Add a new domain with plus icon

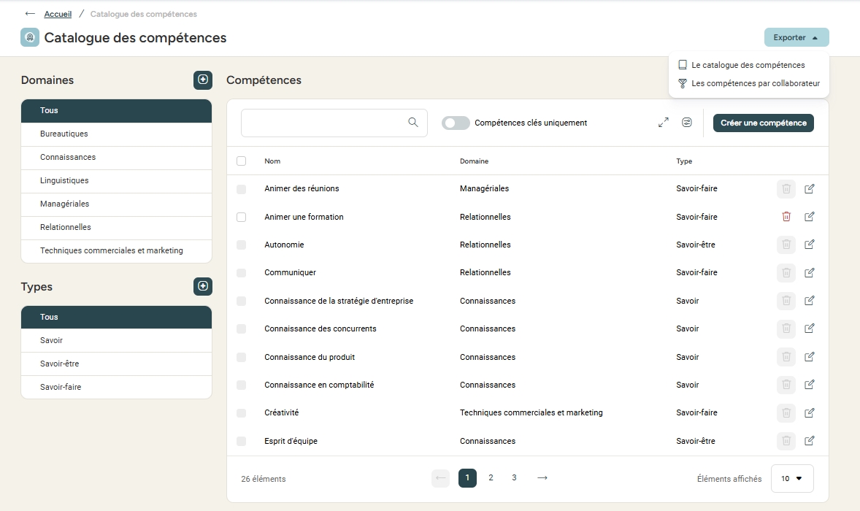click(203, 80)
